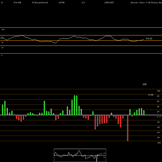Click the longest red bar reaching -100
The height and width of the screenshot is (162, 162).
[128, 128]
